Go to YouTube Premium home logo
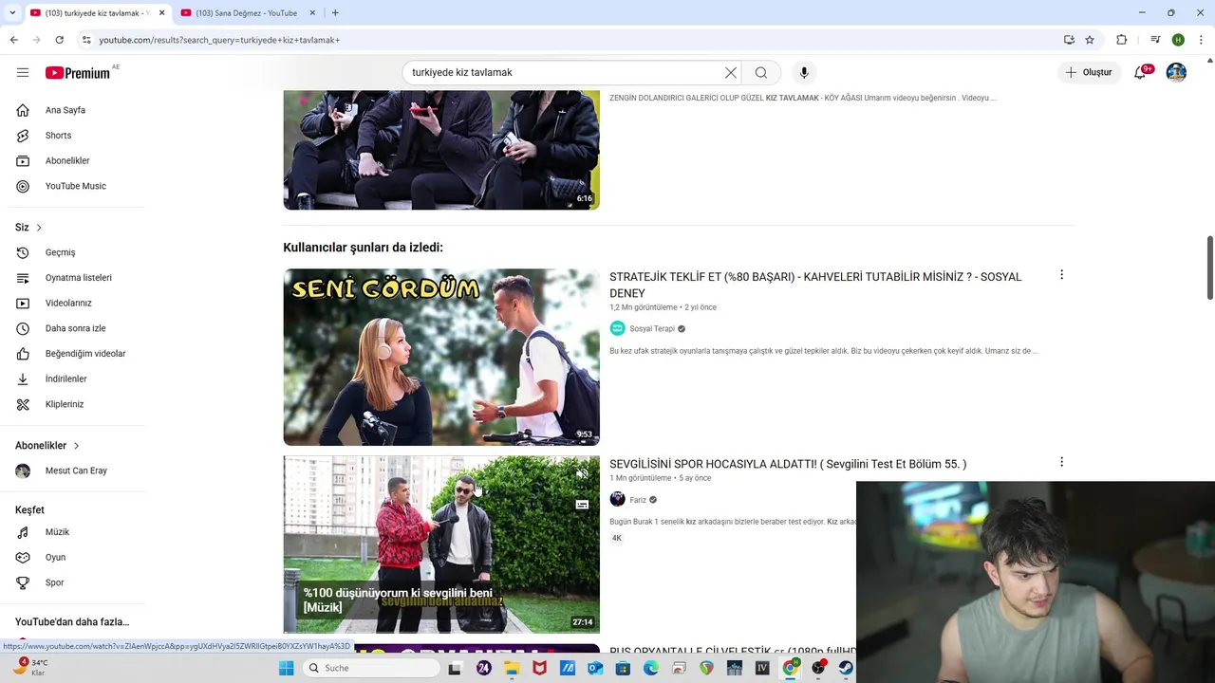 tap(78, 73)
